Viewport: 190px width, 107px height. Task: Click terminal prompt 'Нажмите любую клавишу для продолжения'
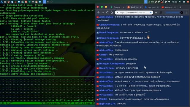[26, 74]
